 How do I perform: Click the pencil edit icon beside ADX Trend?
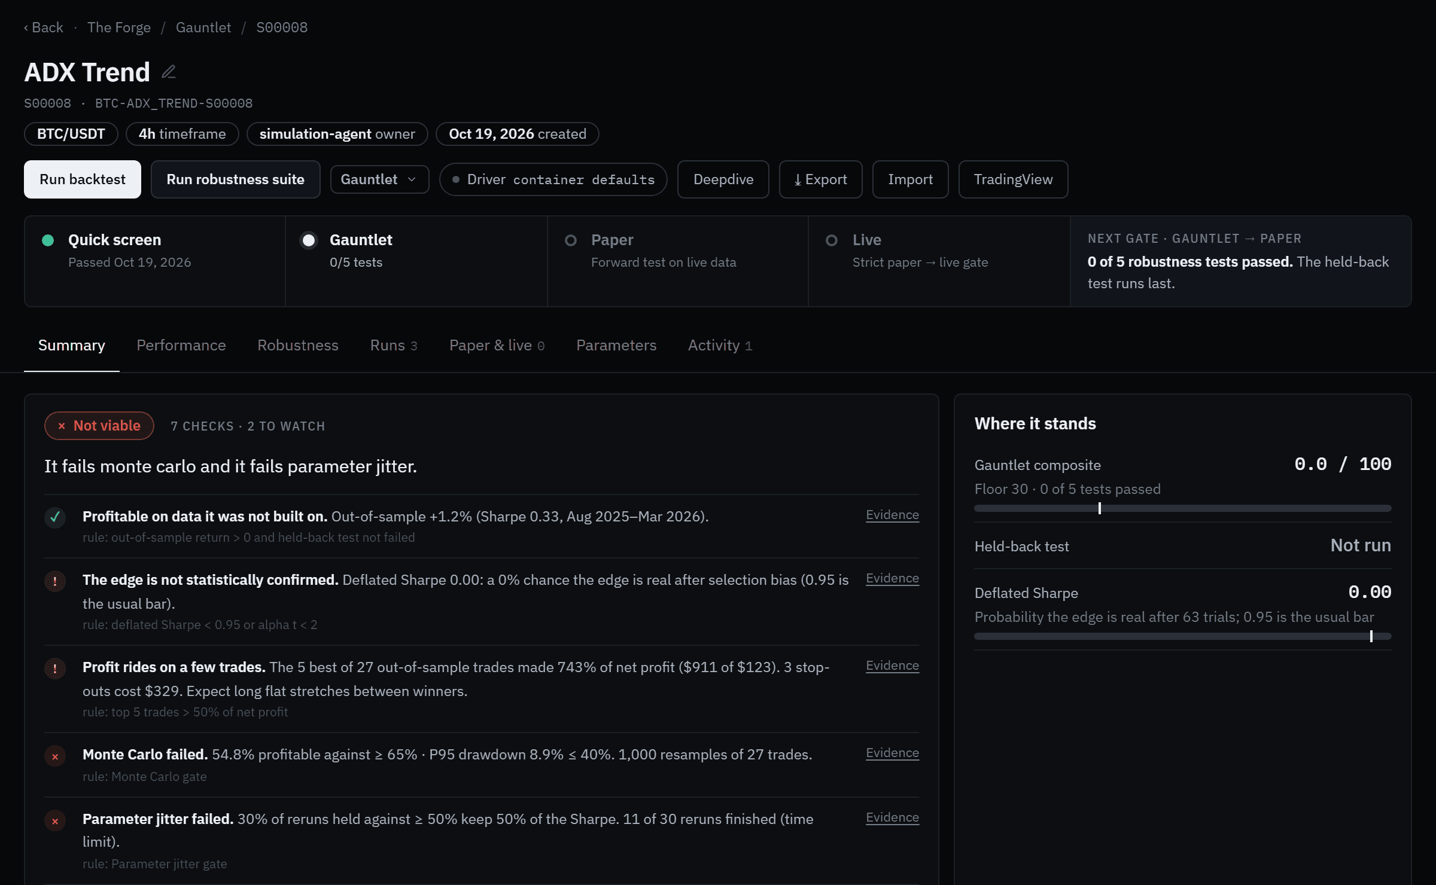click(x=169, y=72)
